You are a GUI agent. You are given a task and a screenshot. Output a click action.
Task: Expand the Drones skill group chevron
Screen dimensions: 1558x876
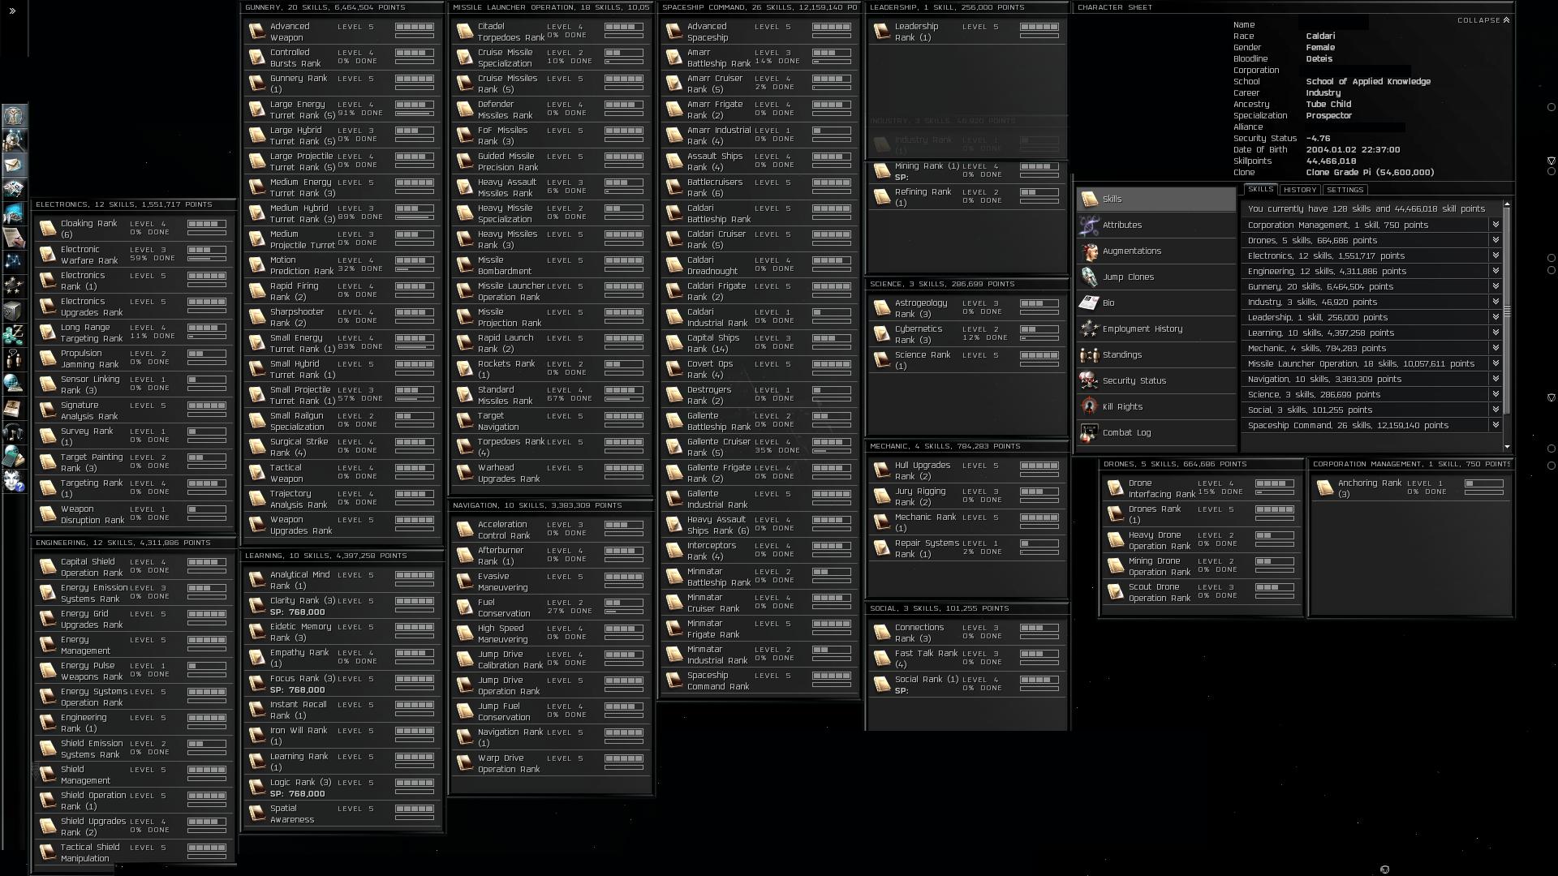coord(1495,240)
